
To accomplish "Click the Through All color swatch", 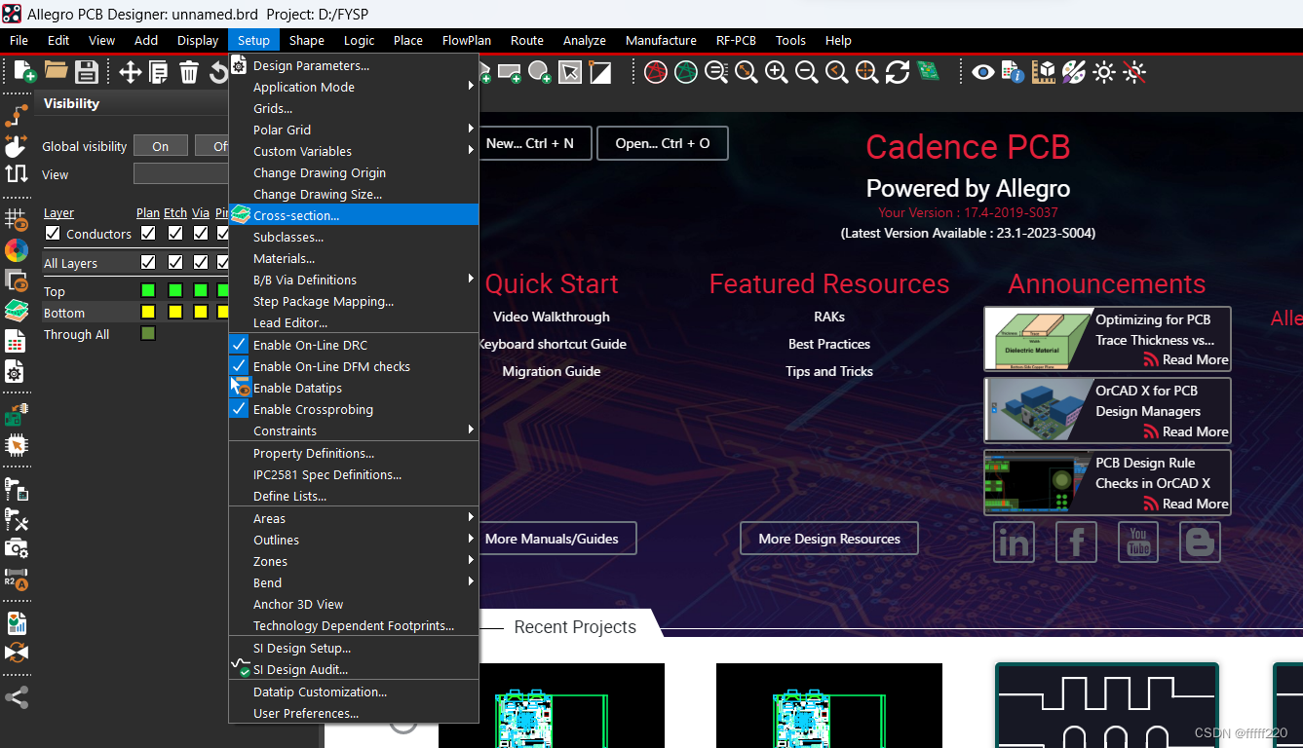I will click(x=148, y=333).
